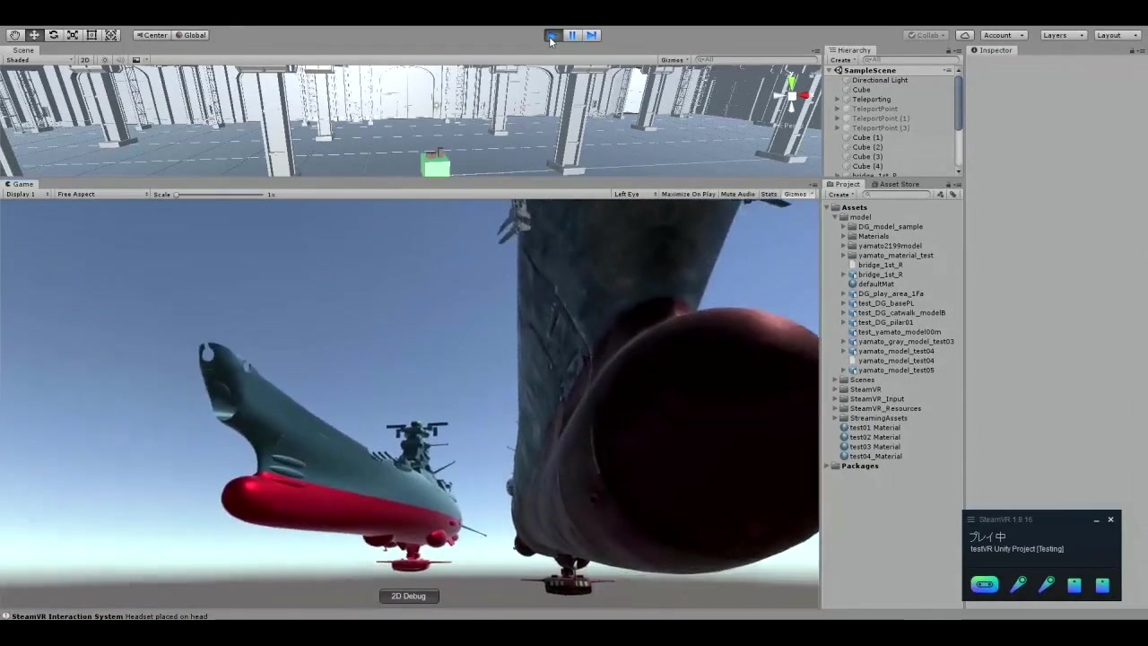
Task: Select the Move tool
Action: coord(34,35)
